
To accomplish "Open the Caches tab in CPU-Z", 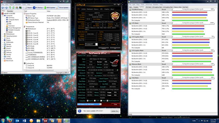I will (83, 9).
